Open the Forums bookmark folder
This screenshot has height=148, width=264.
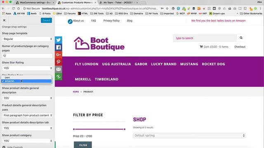70,14
